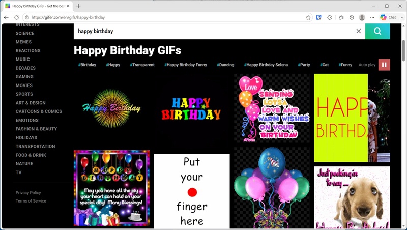The width and height of the screenshot is (407, 230).
Task: Open the FASHION & BEAUTY category
Action: [x=36, y=129]
